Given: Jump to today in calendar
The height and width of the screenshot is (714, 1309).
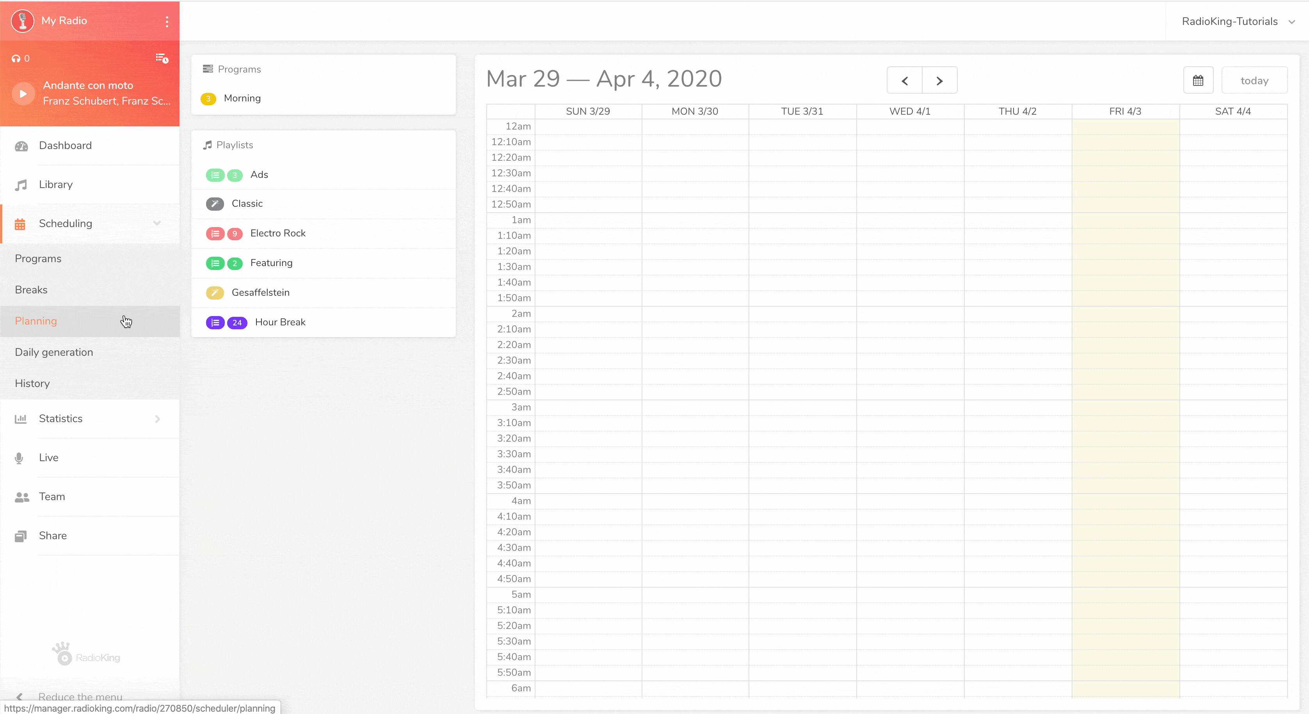Looking at the screenshot, I should [x=1254, y=80].
